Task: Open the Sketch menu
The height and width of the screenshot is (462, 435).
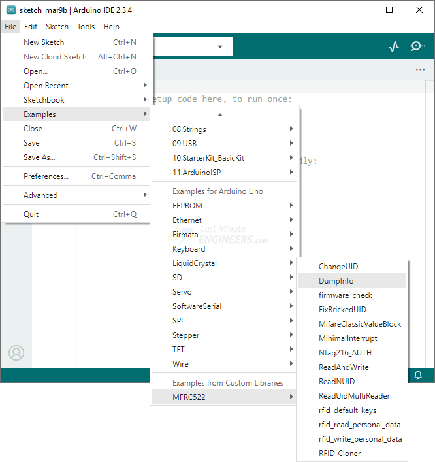Action: pos(57,27)
